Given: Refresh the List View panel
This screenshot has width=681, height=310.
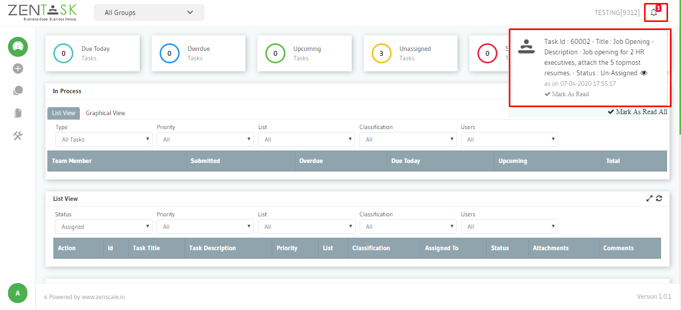Looking at the screenshot, I should [x=659, y=198].
